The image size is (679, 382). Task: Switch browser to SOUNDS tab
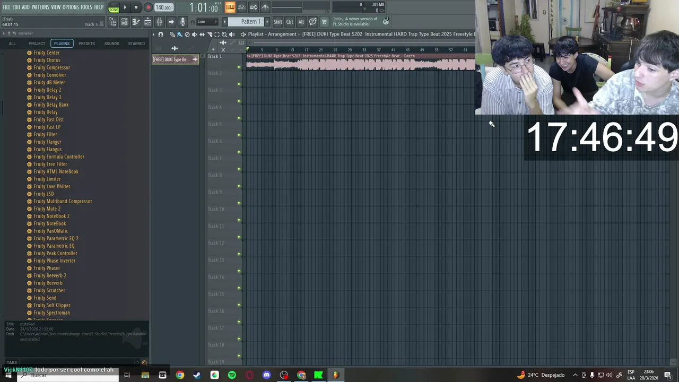[x=111, y=44]
